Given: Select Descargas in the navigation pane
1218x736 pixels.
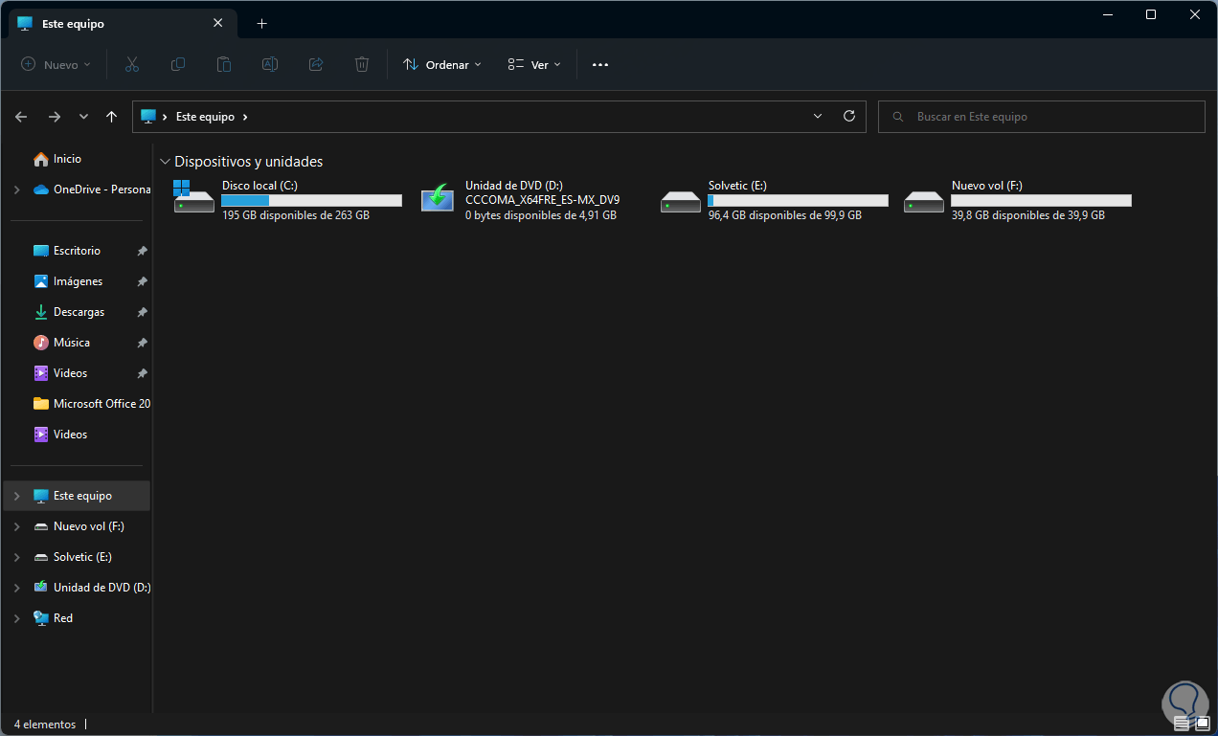Looking at the screenshot, I should pyautogui.click(x=79, y=312).
